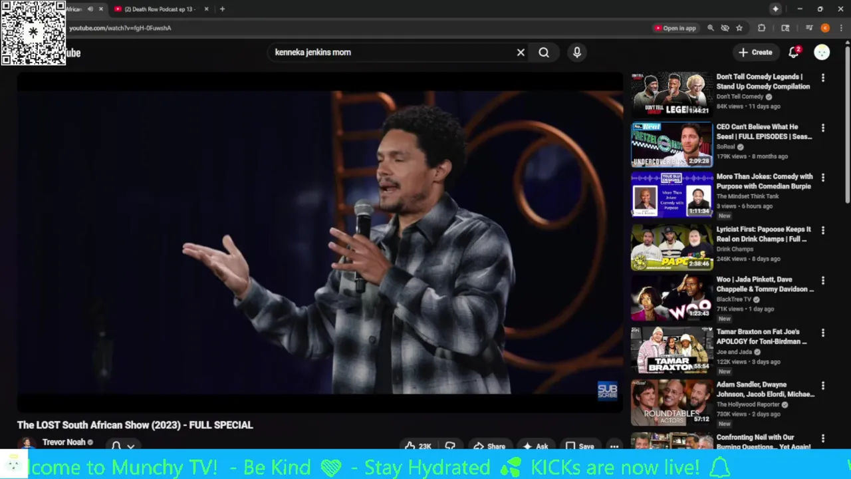This screenshot has height=479, width=851.
Task: Visit The Hollywood Reporter channel
Action: 748,404
